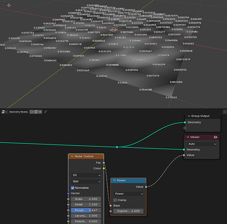Toggle fake user shield icon

(x=31, y=112)
